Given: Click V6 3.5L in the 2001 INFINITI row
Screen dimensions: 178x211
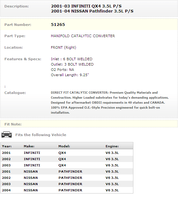Looking at the screenshot, I should pos(112,153).
